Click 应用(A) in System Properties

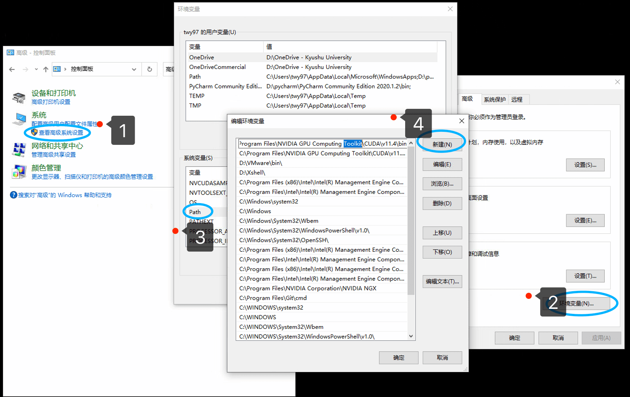(601, 338)
